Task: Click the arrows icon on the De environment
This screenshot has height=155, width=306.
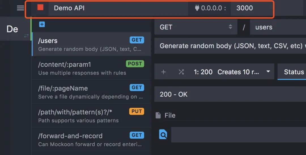Action: click(x=26, y=36)
